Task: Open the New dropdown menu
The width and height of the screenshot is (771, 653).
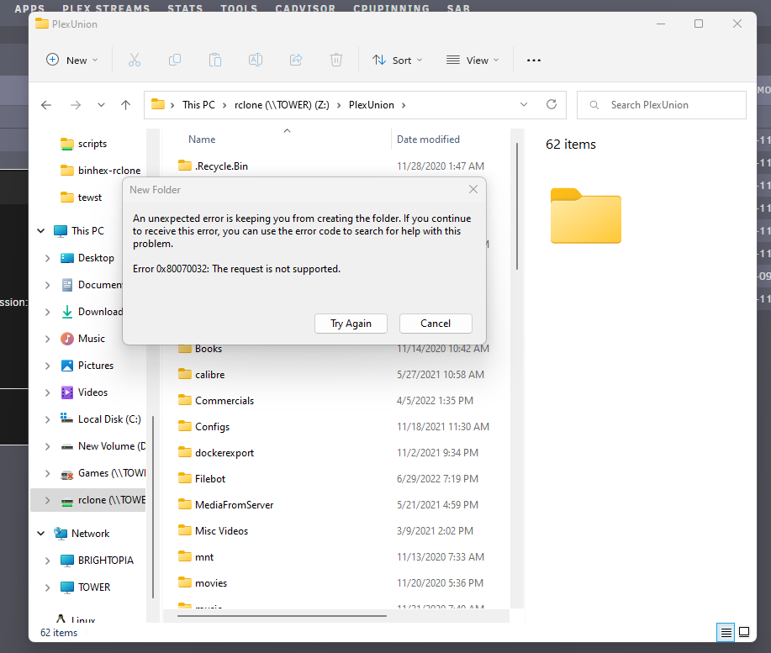Action: (x=72, y=60)
